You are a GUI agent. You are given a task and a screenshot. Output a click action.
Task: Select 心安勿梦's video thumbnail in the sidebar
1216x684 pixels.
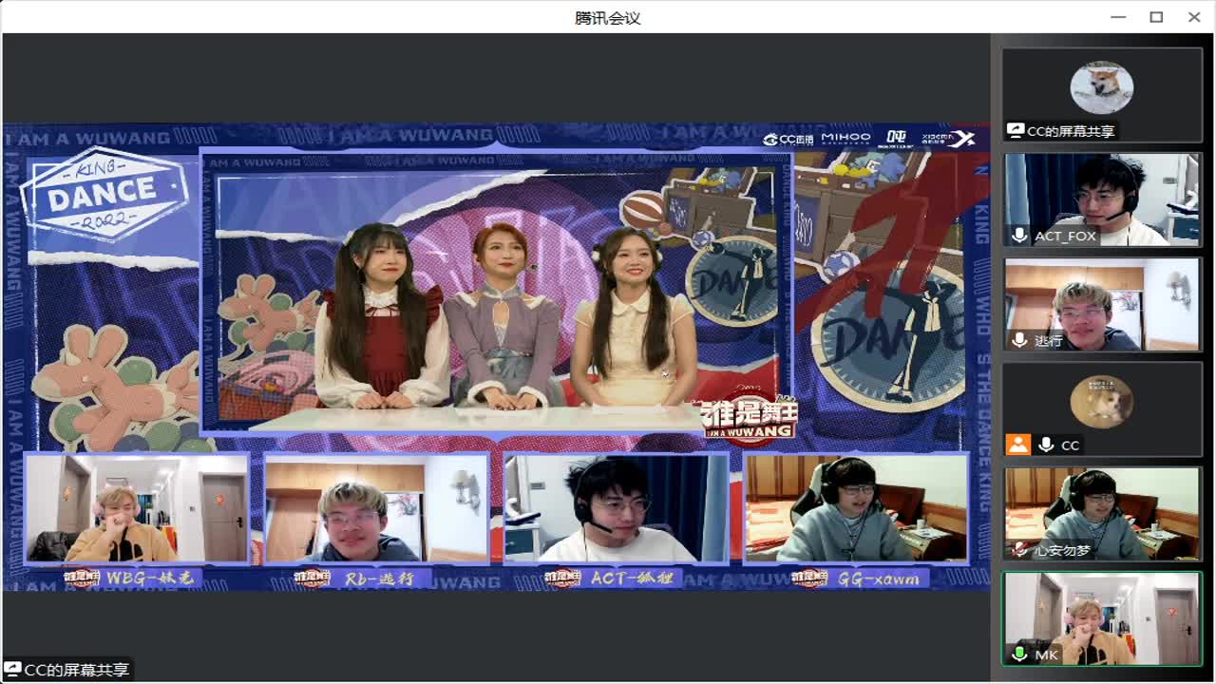[x=1102, y=513]
